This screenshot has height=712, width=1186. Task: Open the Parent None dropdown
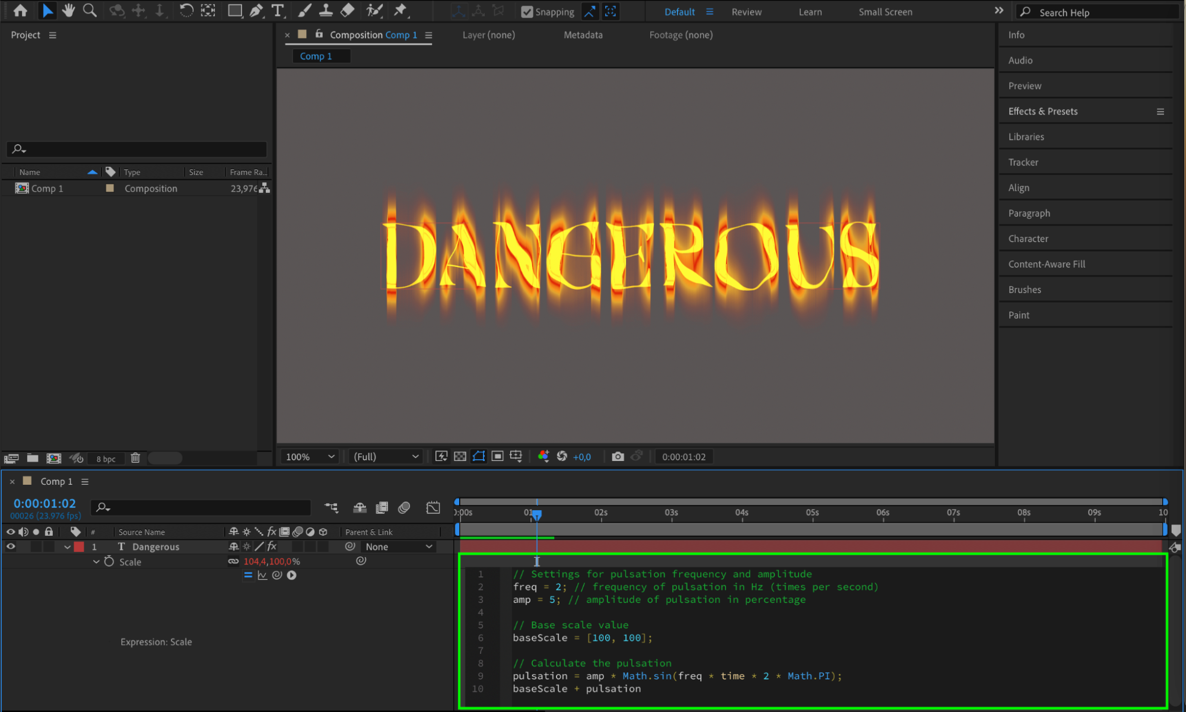(x=398, y=546)
